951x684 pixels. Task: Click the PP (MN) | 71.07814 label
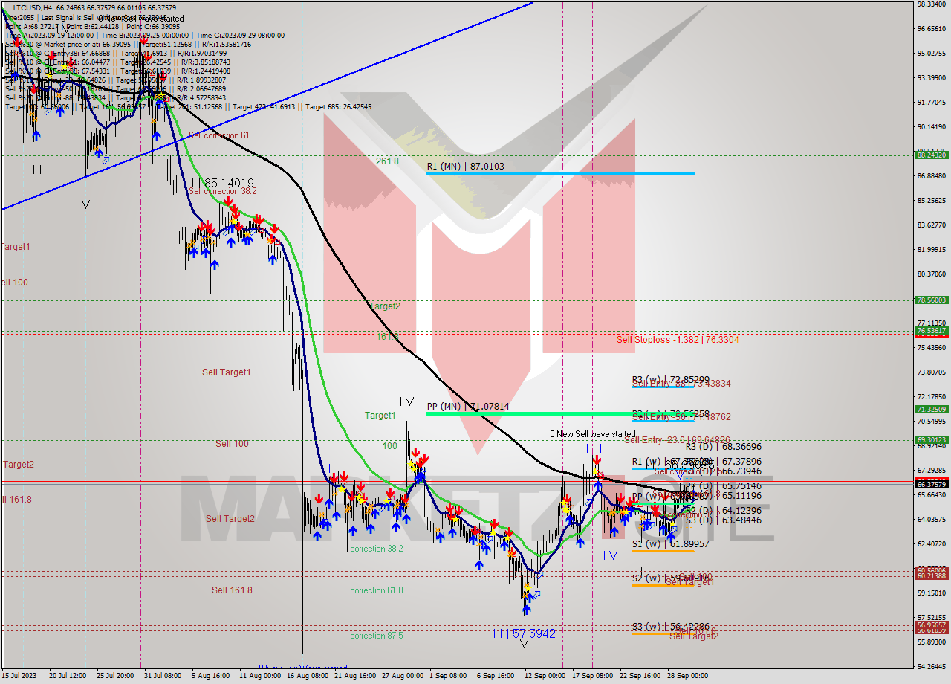(468, 407)
